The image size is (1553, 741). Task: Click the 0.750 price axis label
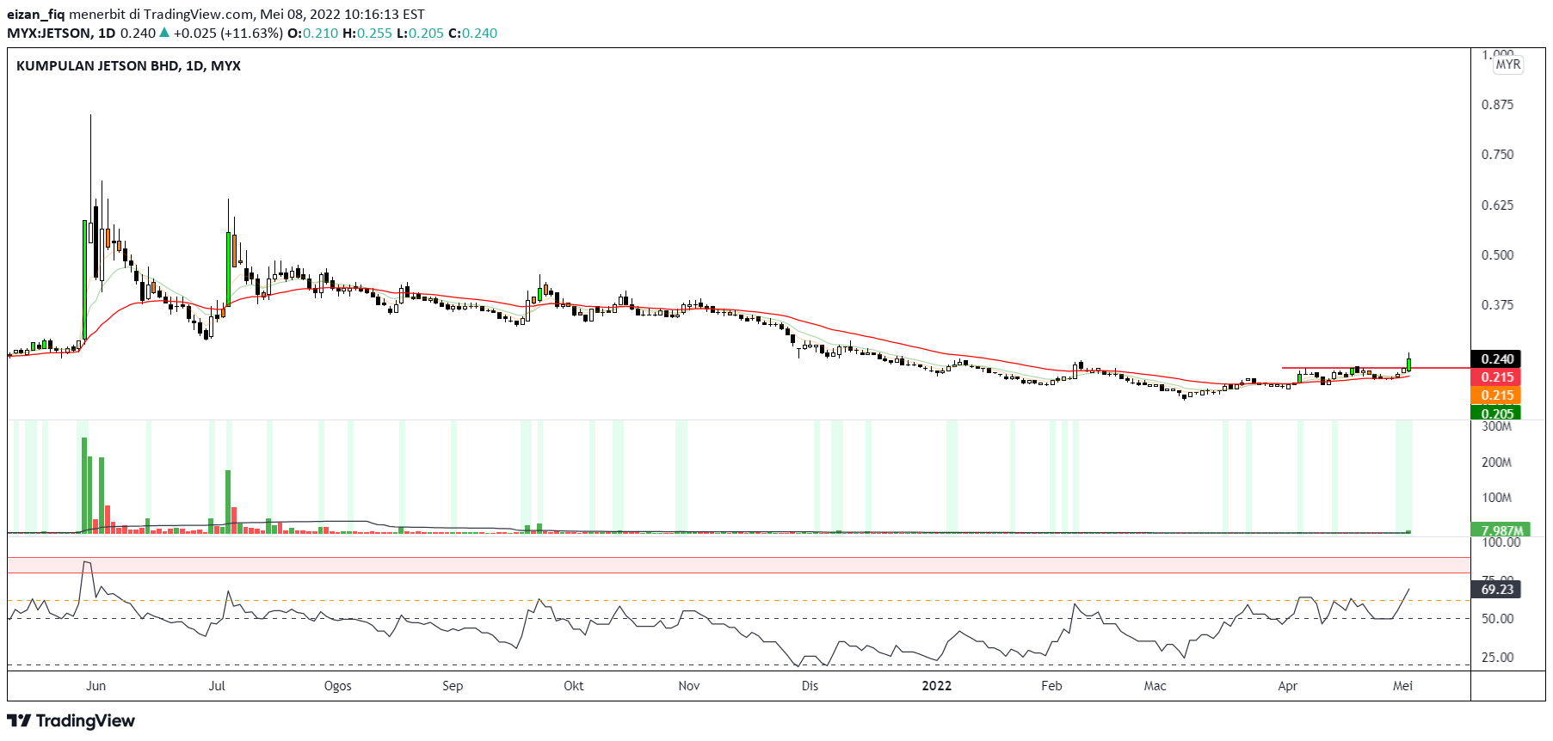coord(1497,155)
